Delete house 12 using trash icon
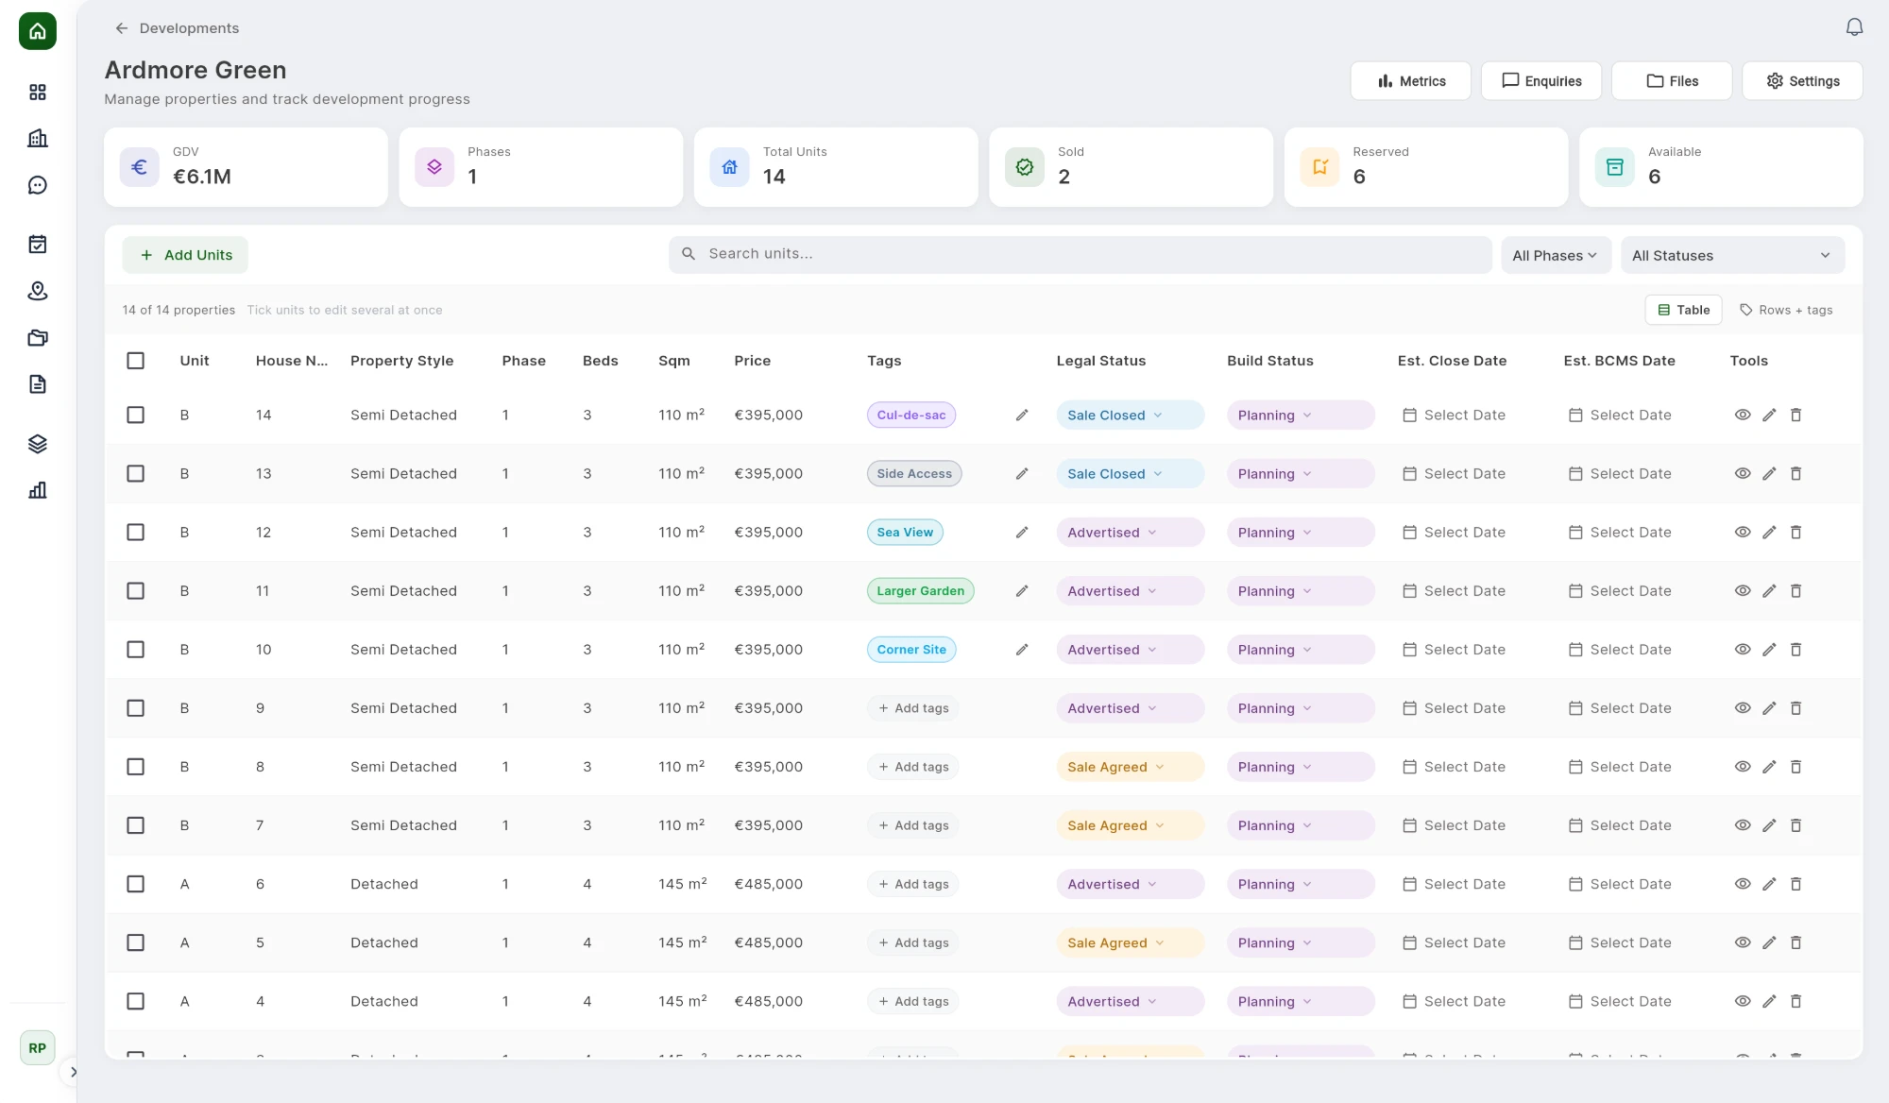This screenshot has height=1103, width=1889. [1795, 533]
